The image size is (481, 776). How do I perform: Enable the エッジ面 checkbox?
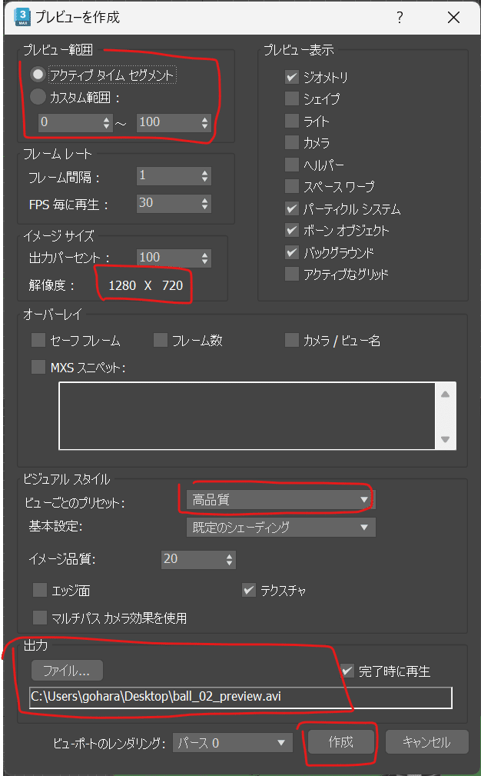tap(39, 590)
